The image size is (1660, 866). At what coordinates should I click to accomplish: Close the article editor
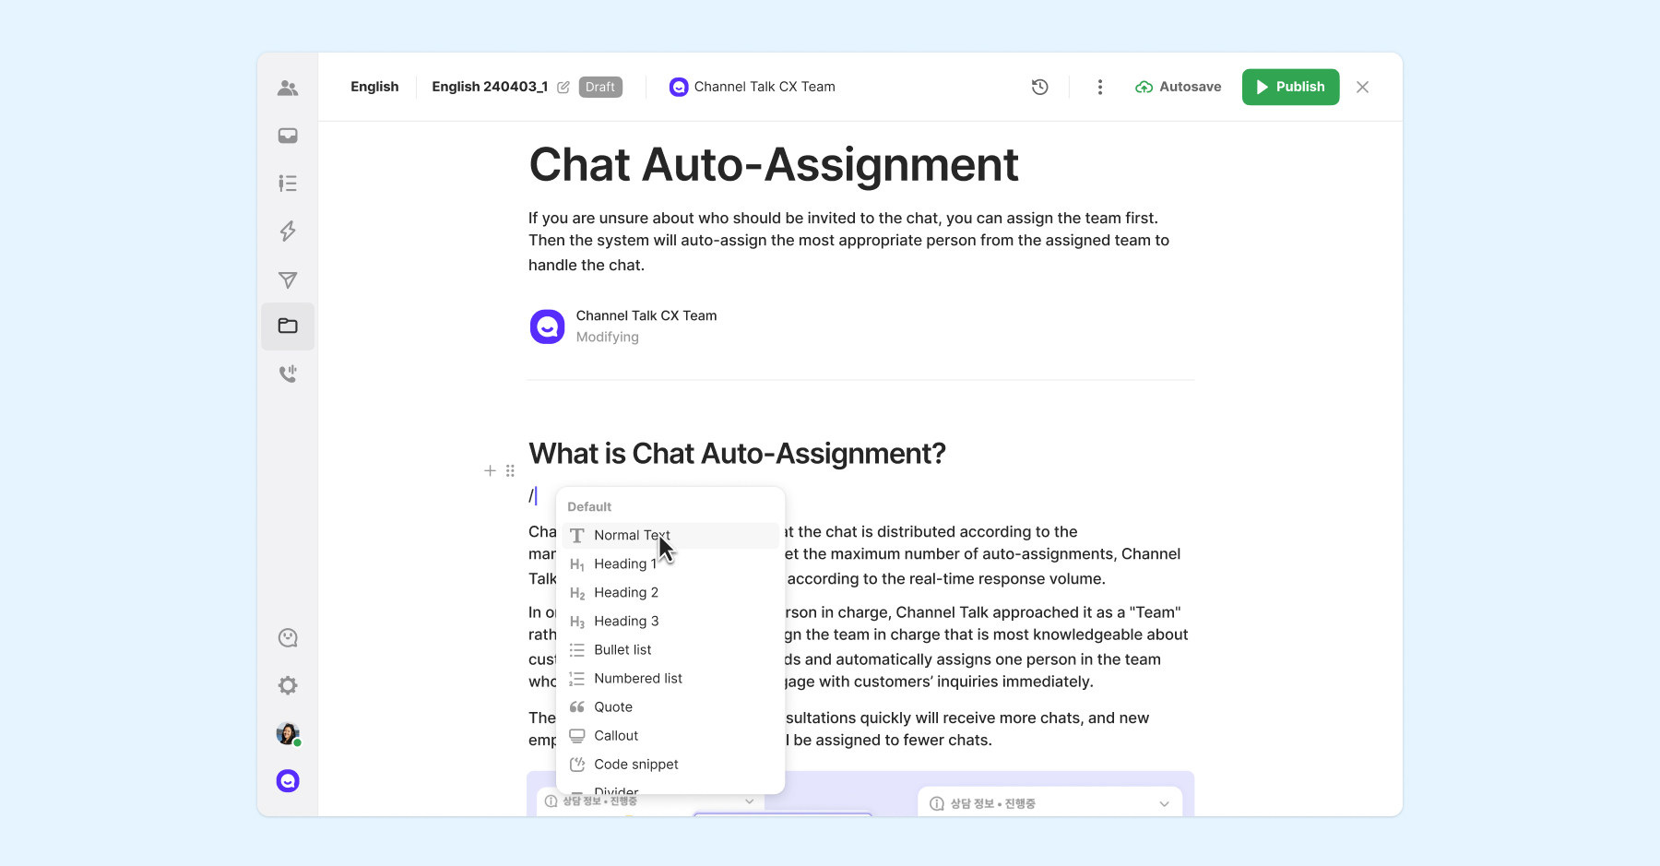[1362, 87]
